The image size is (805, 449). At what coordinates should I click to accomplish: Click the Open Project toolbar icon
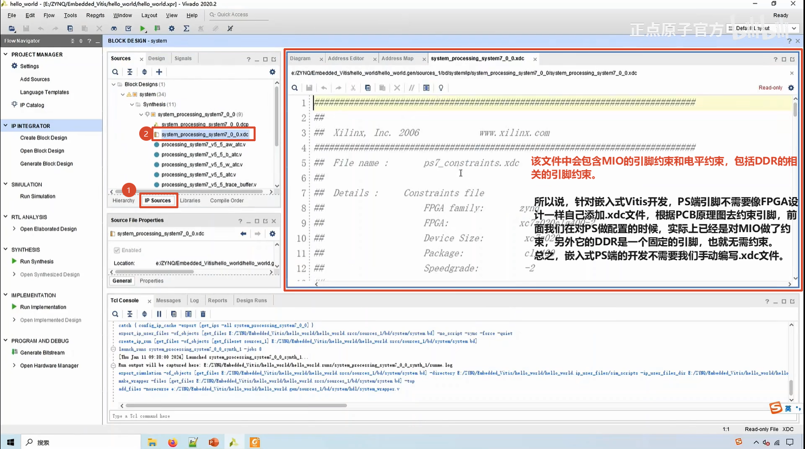click(12, 28)
